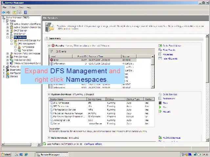The image size is (210, 157).
Task: Select the Roles node icon
Action: pyautogui.click(x=8, y=21)
